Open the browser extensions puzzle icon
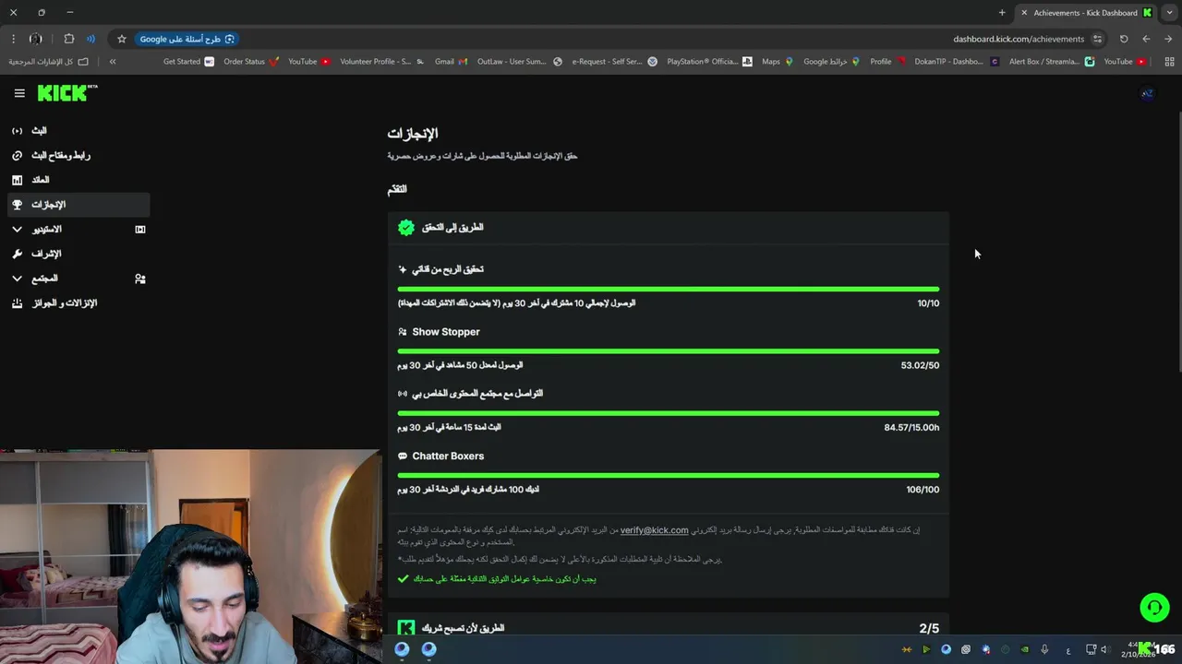This screenshot has width=1182, height=664. coord(69,39)
